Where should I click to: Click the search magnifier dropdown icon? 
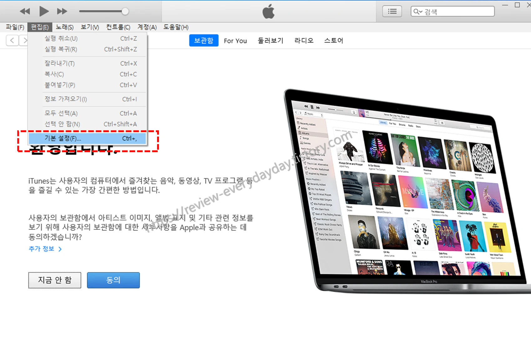(x=418, y=12)
